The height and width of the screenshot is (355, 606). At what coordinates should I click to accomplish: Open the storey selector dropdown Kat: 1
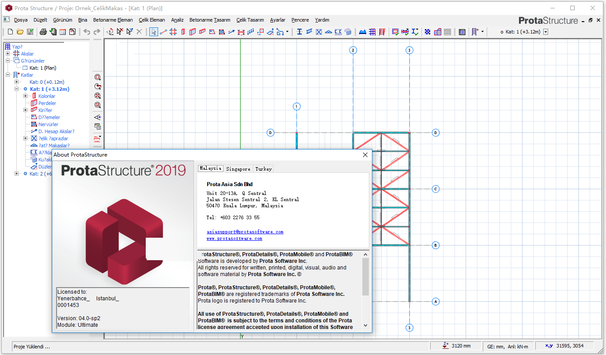(x=546, y=32)
